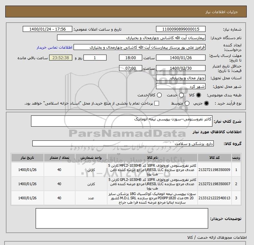Click the remaining days field showing 1
The height and width of the screenshot is (245, 254).
click(x=95, y=58)
